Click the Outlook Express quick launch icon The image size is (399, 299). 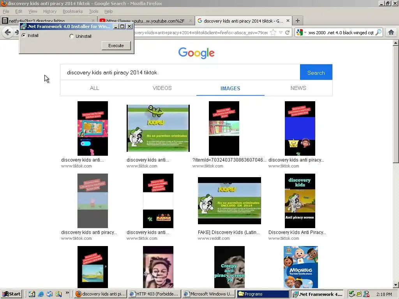49,294
